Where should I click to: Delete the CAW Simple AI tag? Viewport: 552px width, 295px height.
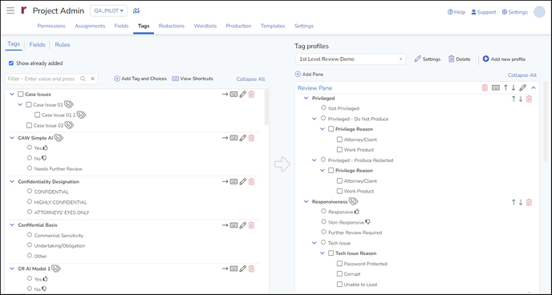pyautogui.click(x=251, y=138)
